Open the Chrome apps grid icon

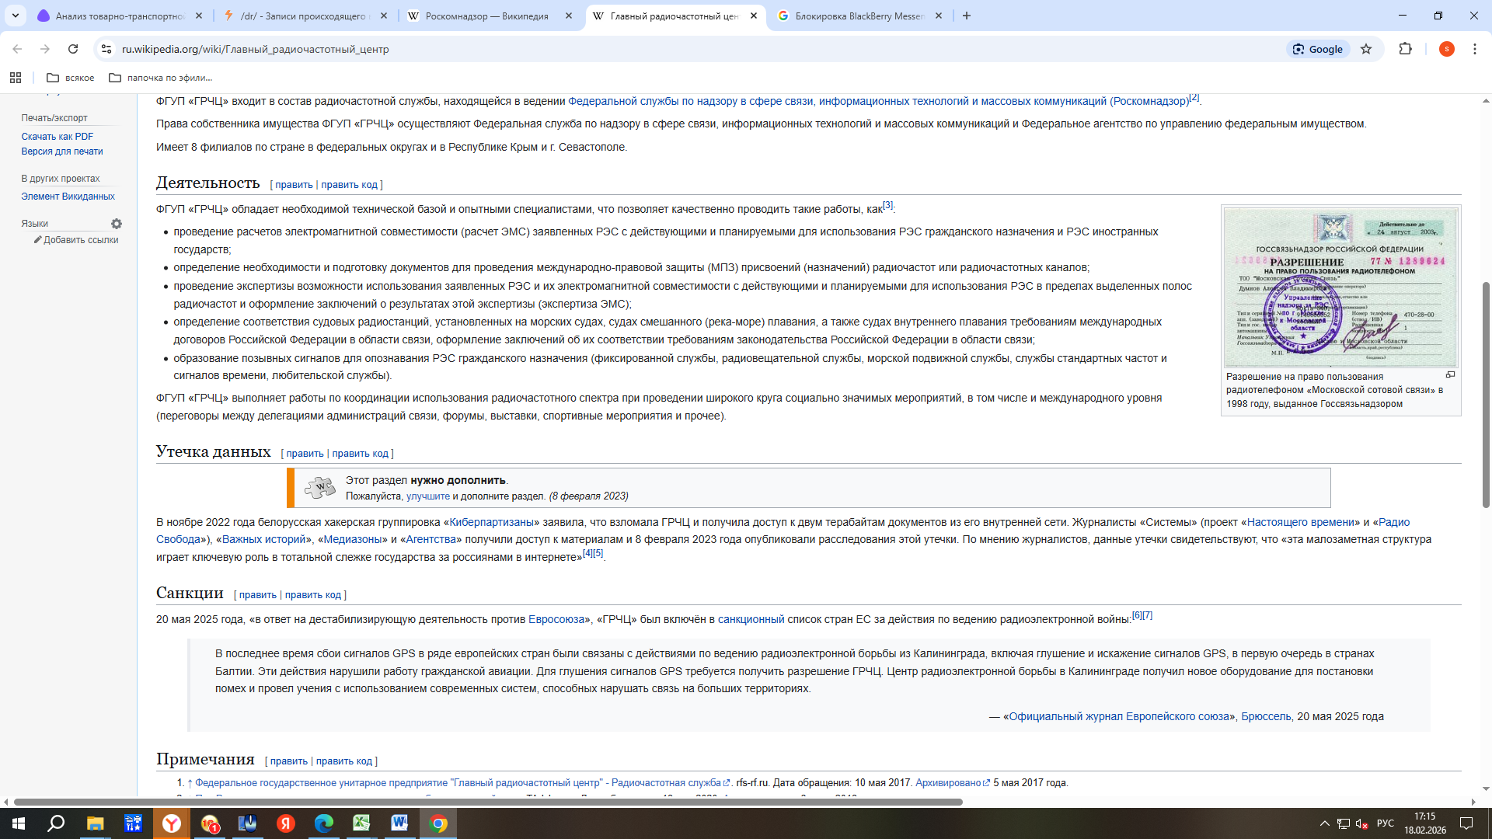pyautogui.click(x=16, y=78)
